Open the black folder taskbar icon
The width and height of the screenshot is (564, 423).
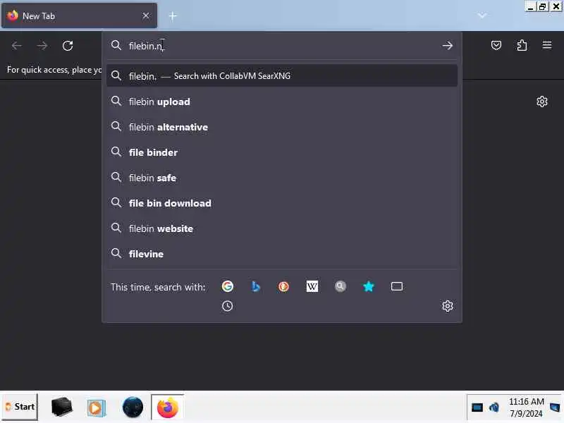tap(61, 407)
